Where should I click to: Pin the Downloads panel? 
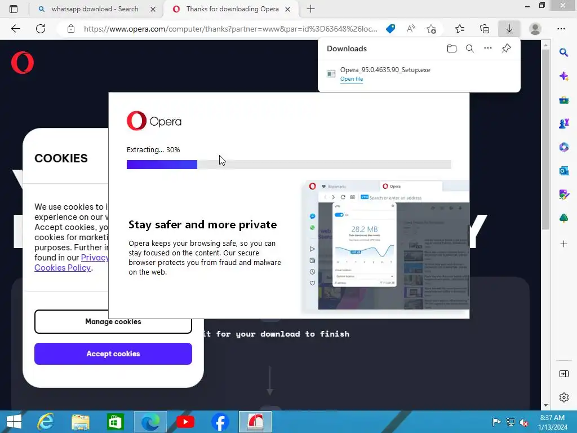(x=507, y=48)
